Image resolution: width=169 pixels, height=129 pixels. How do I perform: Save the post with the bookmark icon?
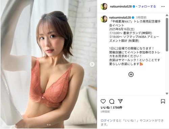click(x=163, y=101)
